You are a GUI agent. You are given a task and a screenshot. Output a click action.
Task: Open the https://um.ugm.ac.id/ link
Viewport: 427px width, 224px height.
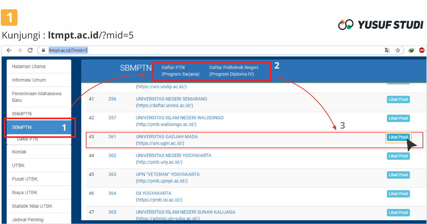point(160,143)
